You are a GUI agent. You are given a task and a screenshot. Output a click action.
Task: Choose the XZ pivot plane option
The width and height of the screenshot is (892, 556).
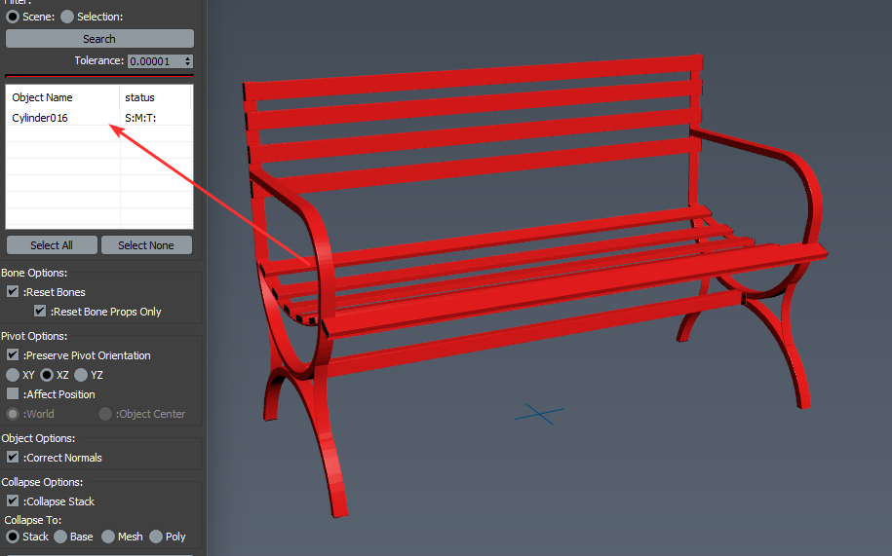(47, 374)
